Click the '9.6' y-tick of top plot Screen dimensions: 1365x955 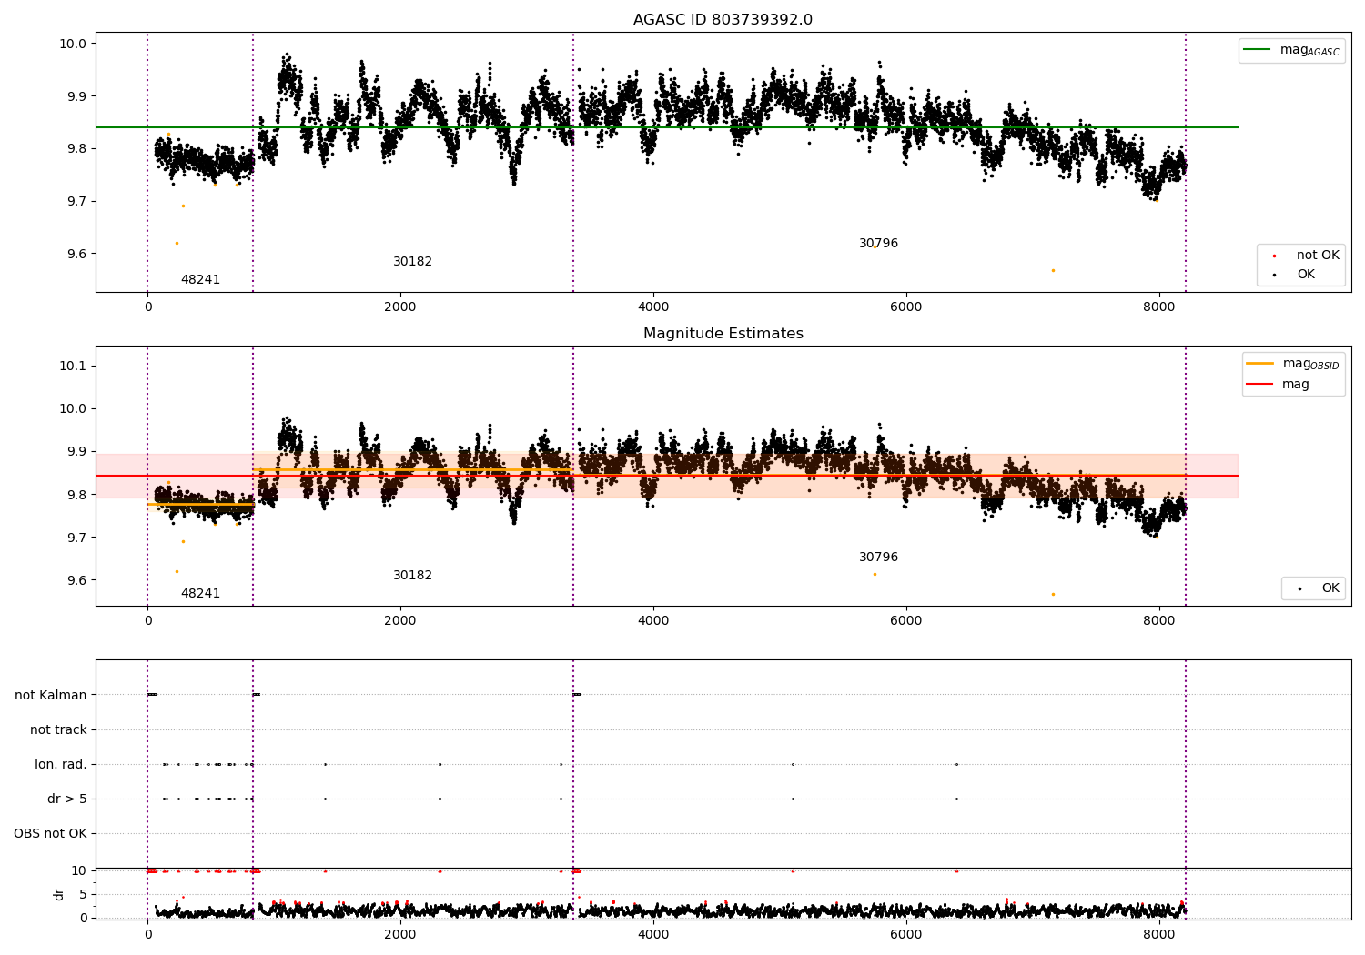click(76, 254)
